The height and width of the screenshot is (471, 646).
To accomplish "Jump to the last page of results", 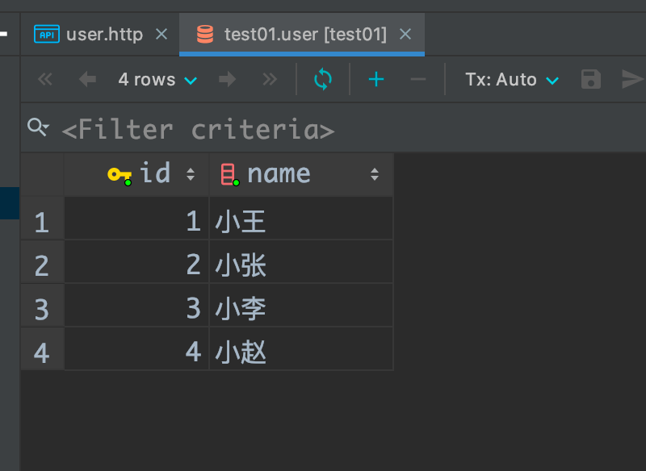I will (269, 79).
